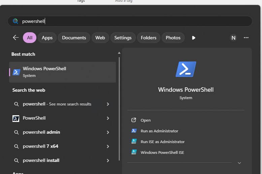
Task: Click the search magnifier icon in search box
Action: tap(15, 21)
